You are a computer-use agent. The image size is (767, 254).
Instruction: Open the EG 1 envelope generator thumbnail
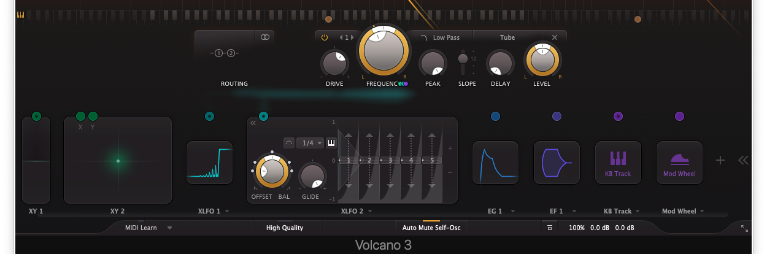pos(495,163)
